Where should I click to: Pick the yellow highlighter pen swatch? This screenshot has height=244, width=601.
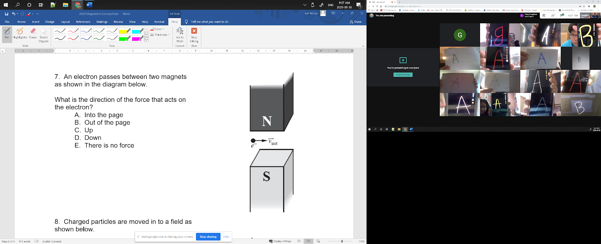click(x=125, y=31)
